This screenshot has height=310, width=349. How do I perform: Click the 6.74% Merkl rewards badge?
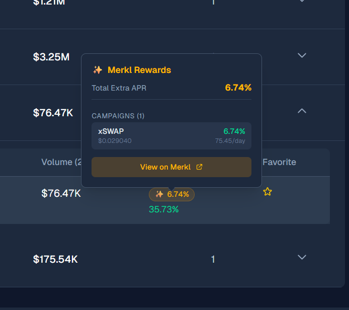pyautogui.click(x=171, y=194)
